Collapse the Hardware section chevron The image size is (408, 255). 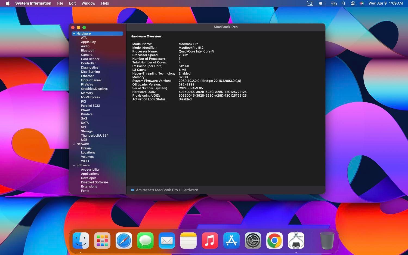74,33
